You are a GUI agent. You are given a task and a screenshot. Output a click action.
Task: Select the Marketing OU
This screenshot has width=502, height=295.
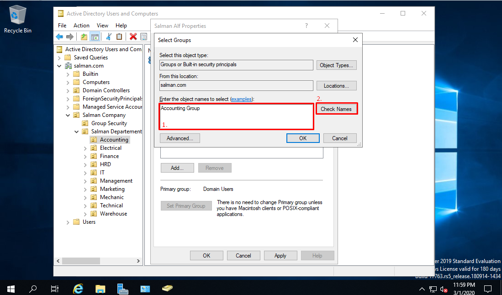click(108, 189)
